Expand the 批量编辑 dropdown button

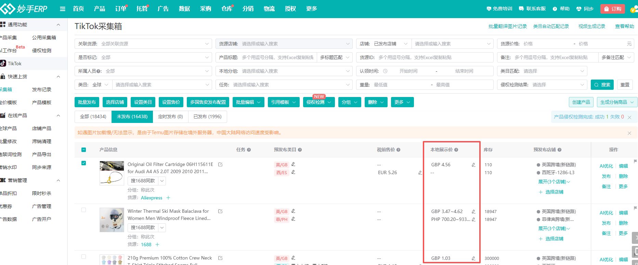[248, 102]
